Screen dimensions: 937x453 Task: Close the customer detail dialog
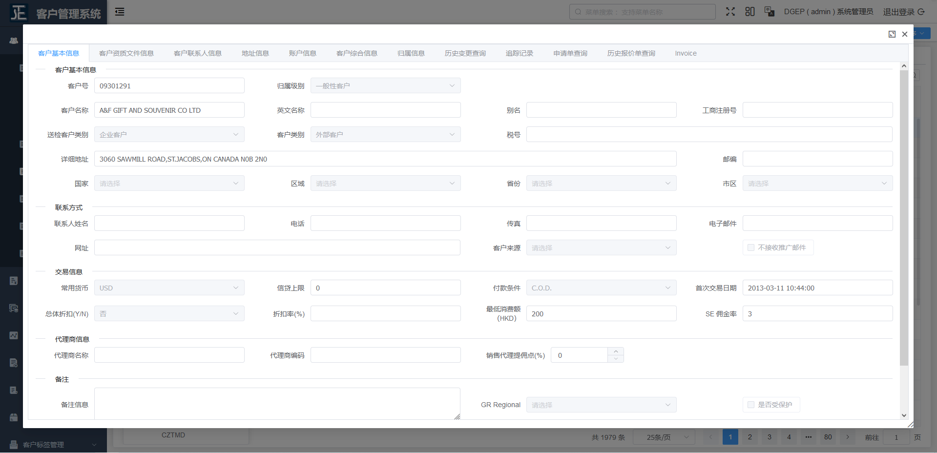[905, 34]
